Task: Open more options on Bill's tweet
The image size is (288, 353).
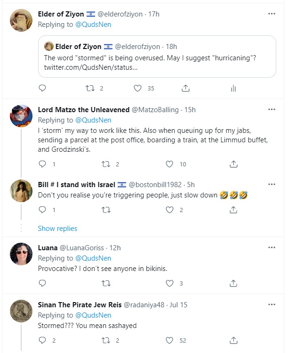Action: click(272, 184)
